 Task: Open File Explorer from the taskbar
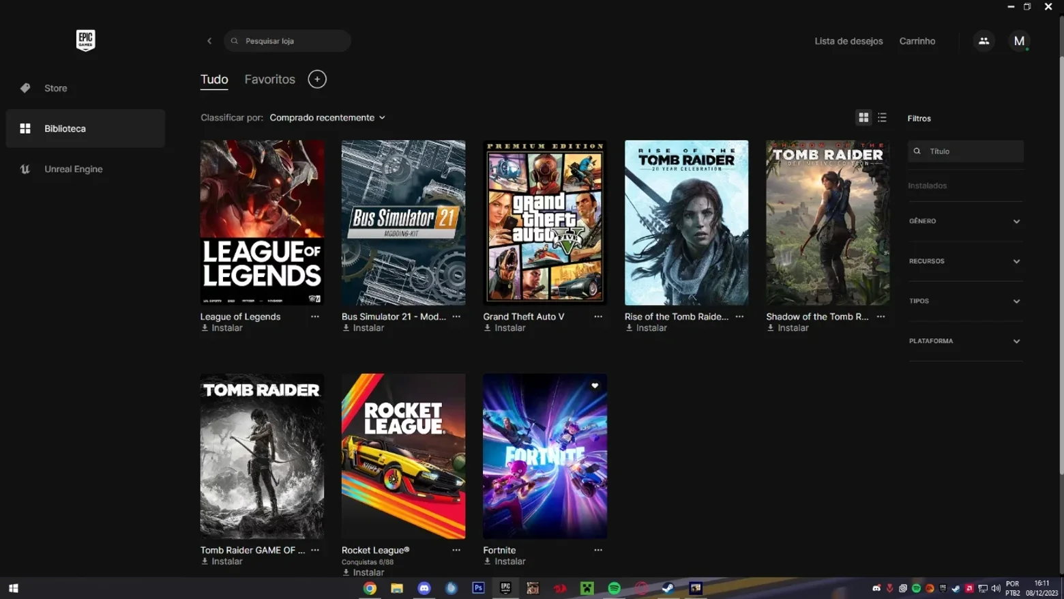(x=397, y=588)
